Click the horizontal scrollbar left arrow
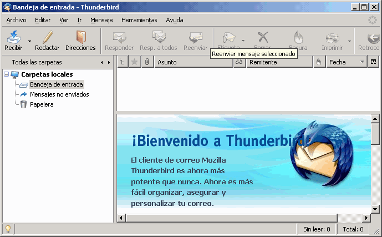Screen dimensions: 382x237 click(121, 218)
